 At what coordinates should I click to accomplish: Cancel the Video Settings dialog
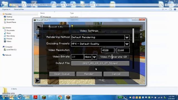[116, 74]
